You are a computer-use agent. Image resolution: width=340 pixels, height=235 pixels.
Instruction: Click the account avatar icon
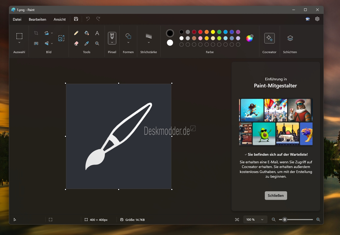click(308, 19)
